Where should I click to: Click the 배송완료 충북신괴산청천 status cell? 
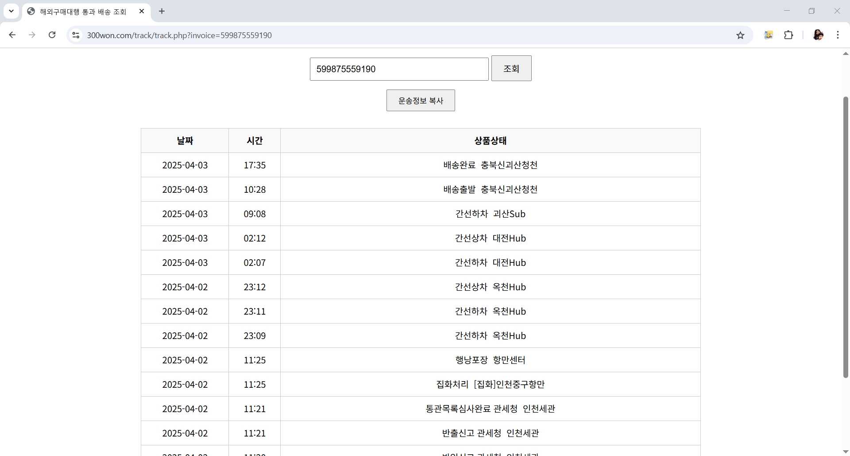pyautogui.click(x=490, y=165)
